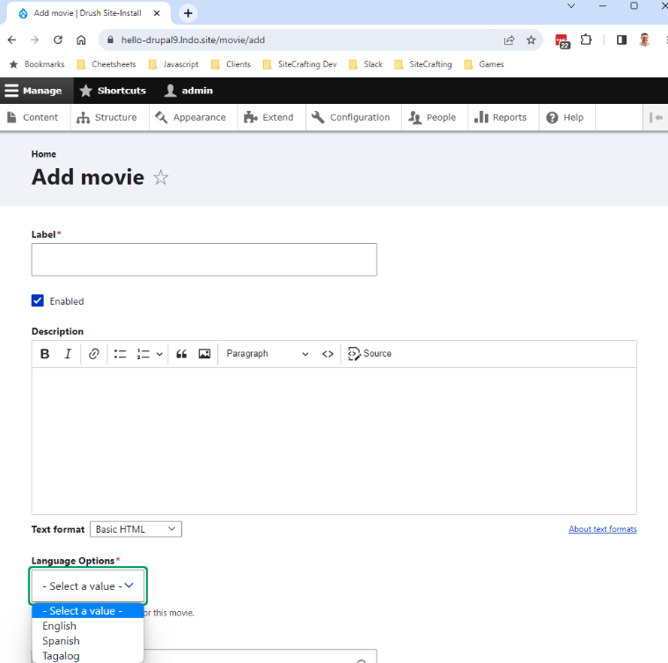Switch editor to Source mode
This screenshot has height=663, width=668.
pyautogui.click(x=370, y=354)
